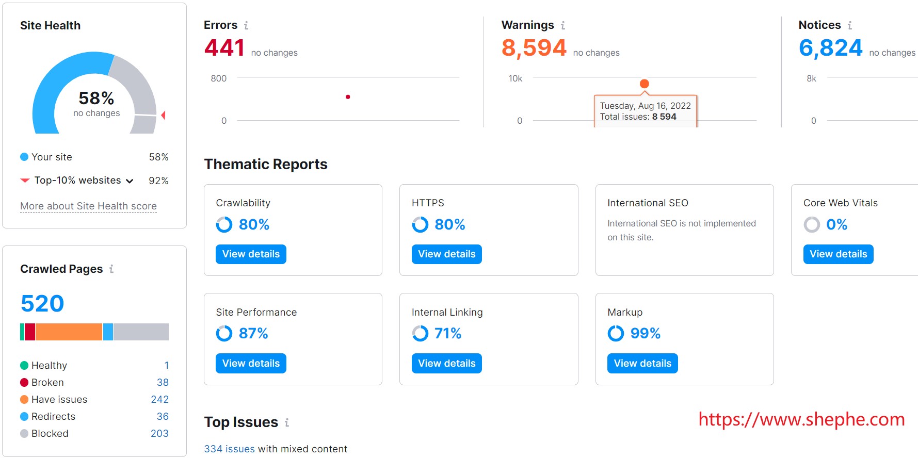This screenshot has height=458, width=918.
Task: Click the Crawled Pages info icon
Action: 111,269
